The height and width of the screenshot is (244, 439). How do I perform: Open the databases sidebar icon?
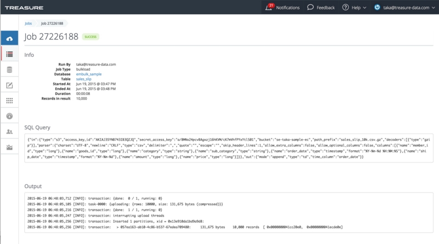click(9, 69)
